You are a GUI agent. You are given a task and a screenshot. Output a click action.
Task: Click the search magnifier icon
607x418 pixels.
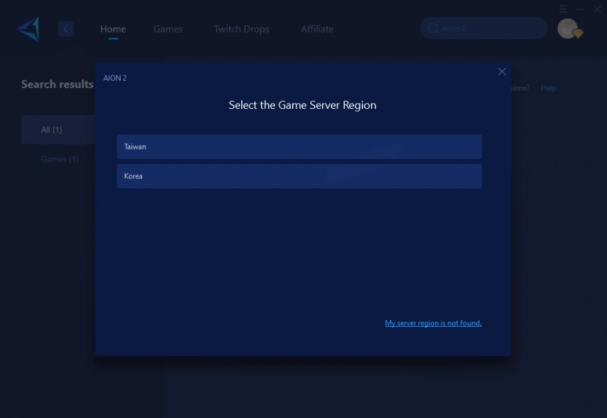coord(433,28)
